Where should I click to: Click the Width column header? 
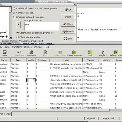[31, 60]
